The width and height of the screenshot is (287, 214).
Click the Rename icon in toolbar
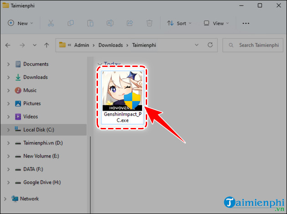coord(110,23)
